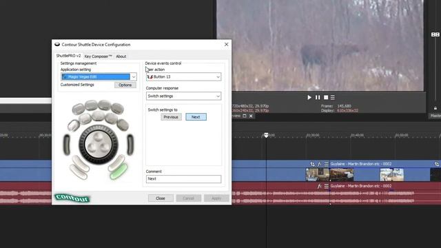The image size is (441, 248).
Task: Open the hamburger menu on the red audio event
Action: click(x=326, y=186)
